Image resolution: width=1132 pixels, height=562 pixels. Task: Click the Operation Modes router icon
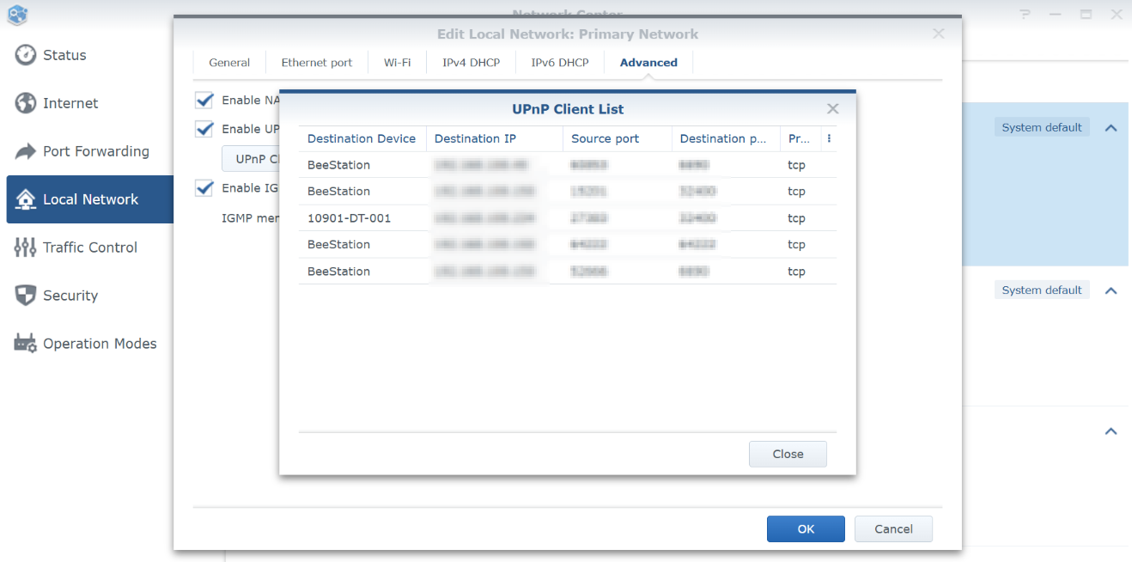[26, 344]
